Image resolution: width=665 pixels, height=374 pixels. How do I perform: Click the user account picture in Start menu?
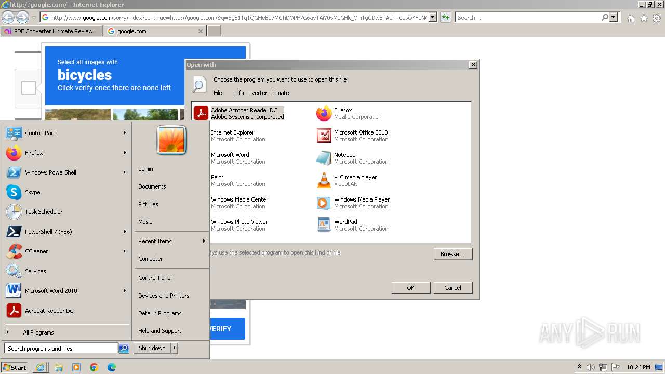point(171,140)
